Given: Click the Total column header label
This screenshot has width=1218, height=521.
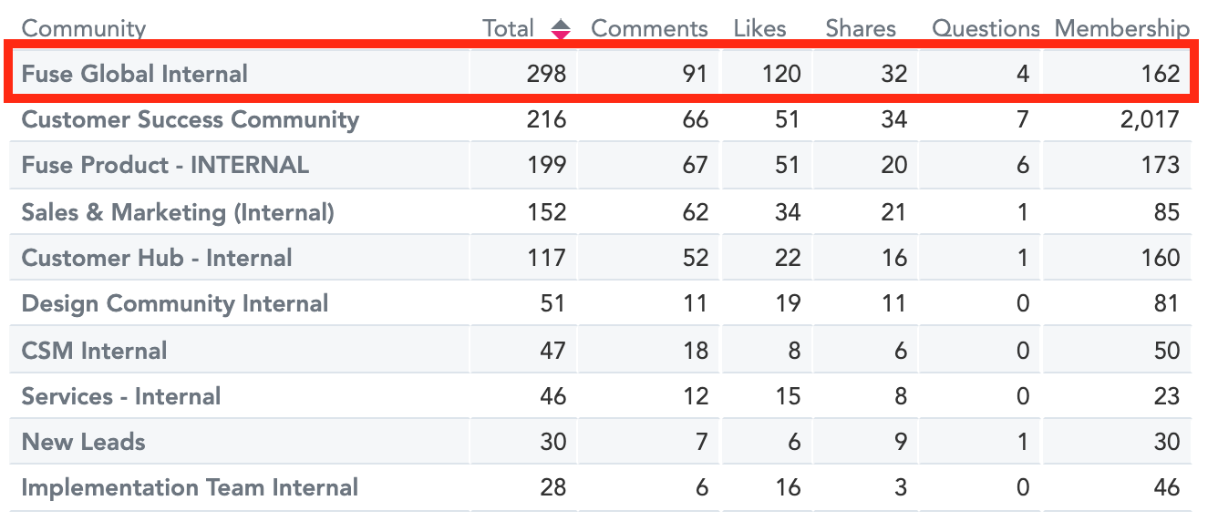Looking at the screenshot, I should click(508, 28).
